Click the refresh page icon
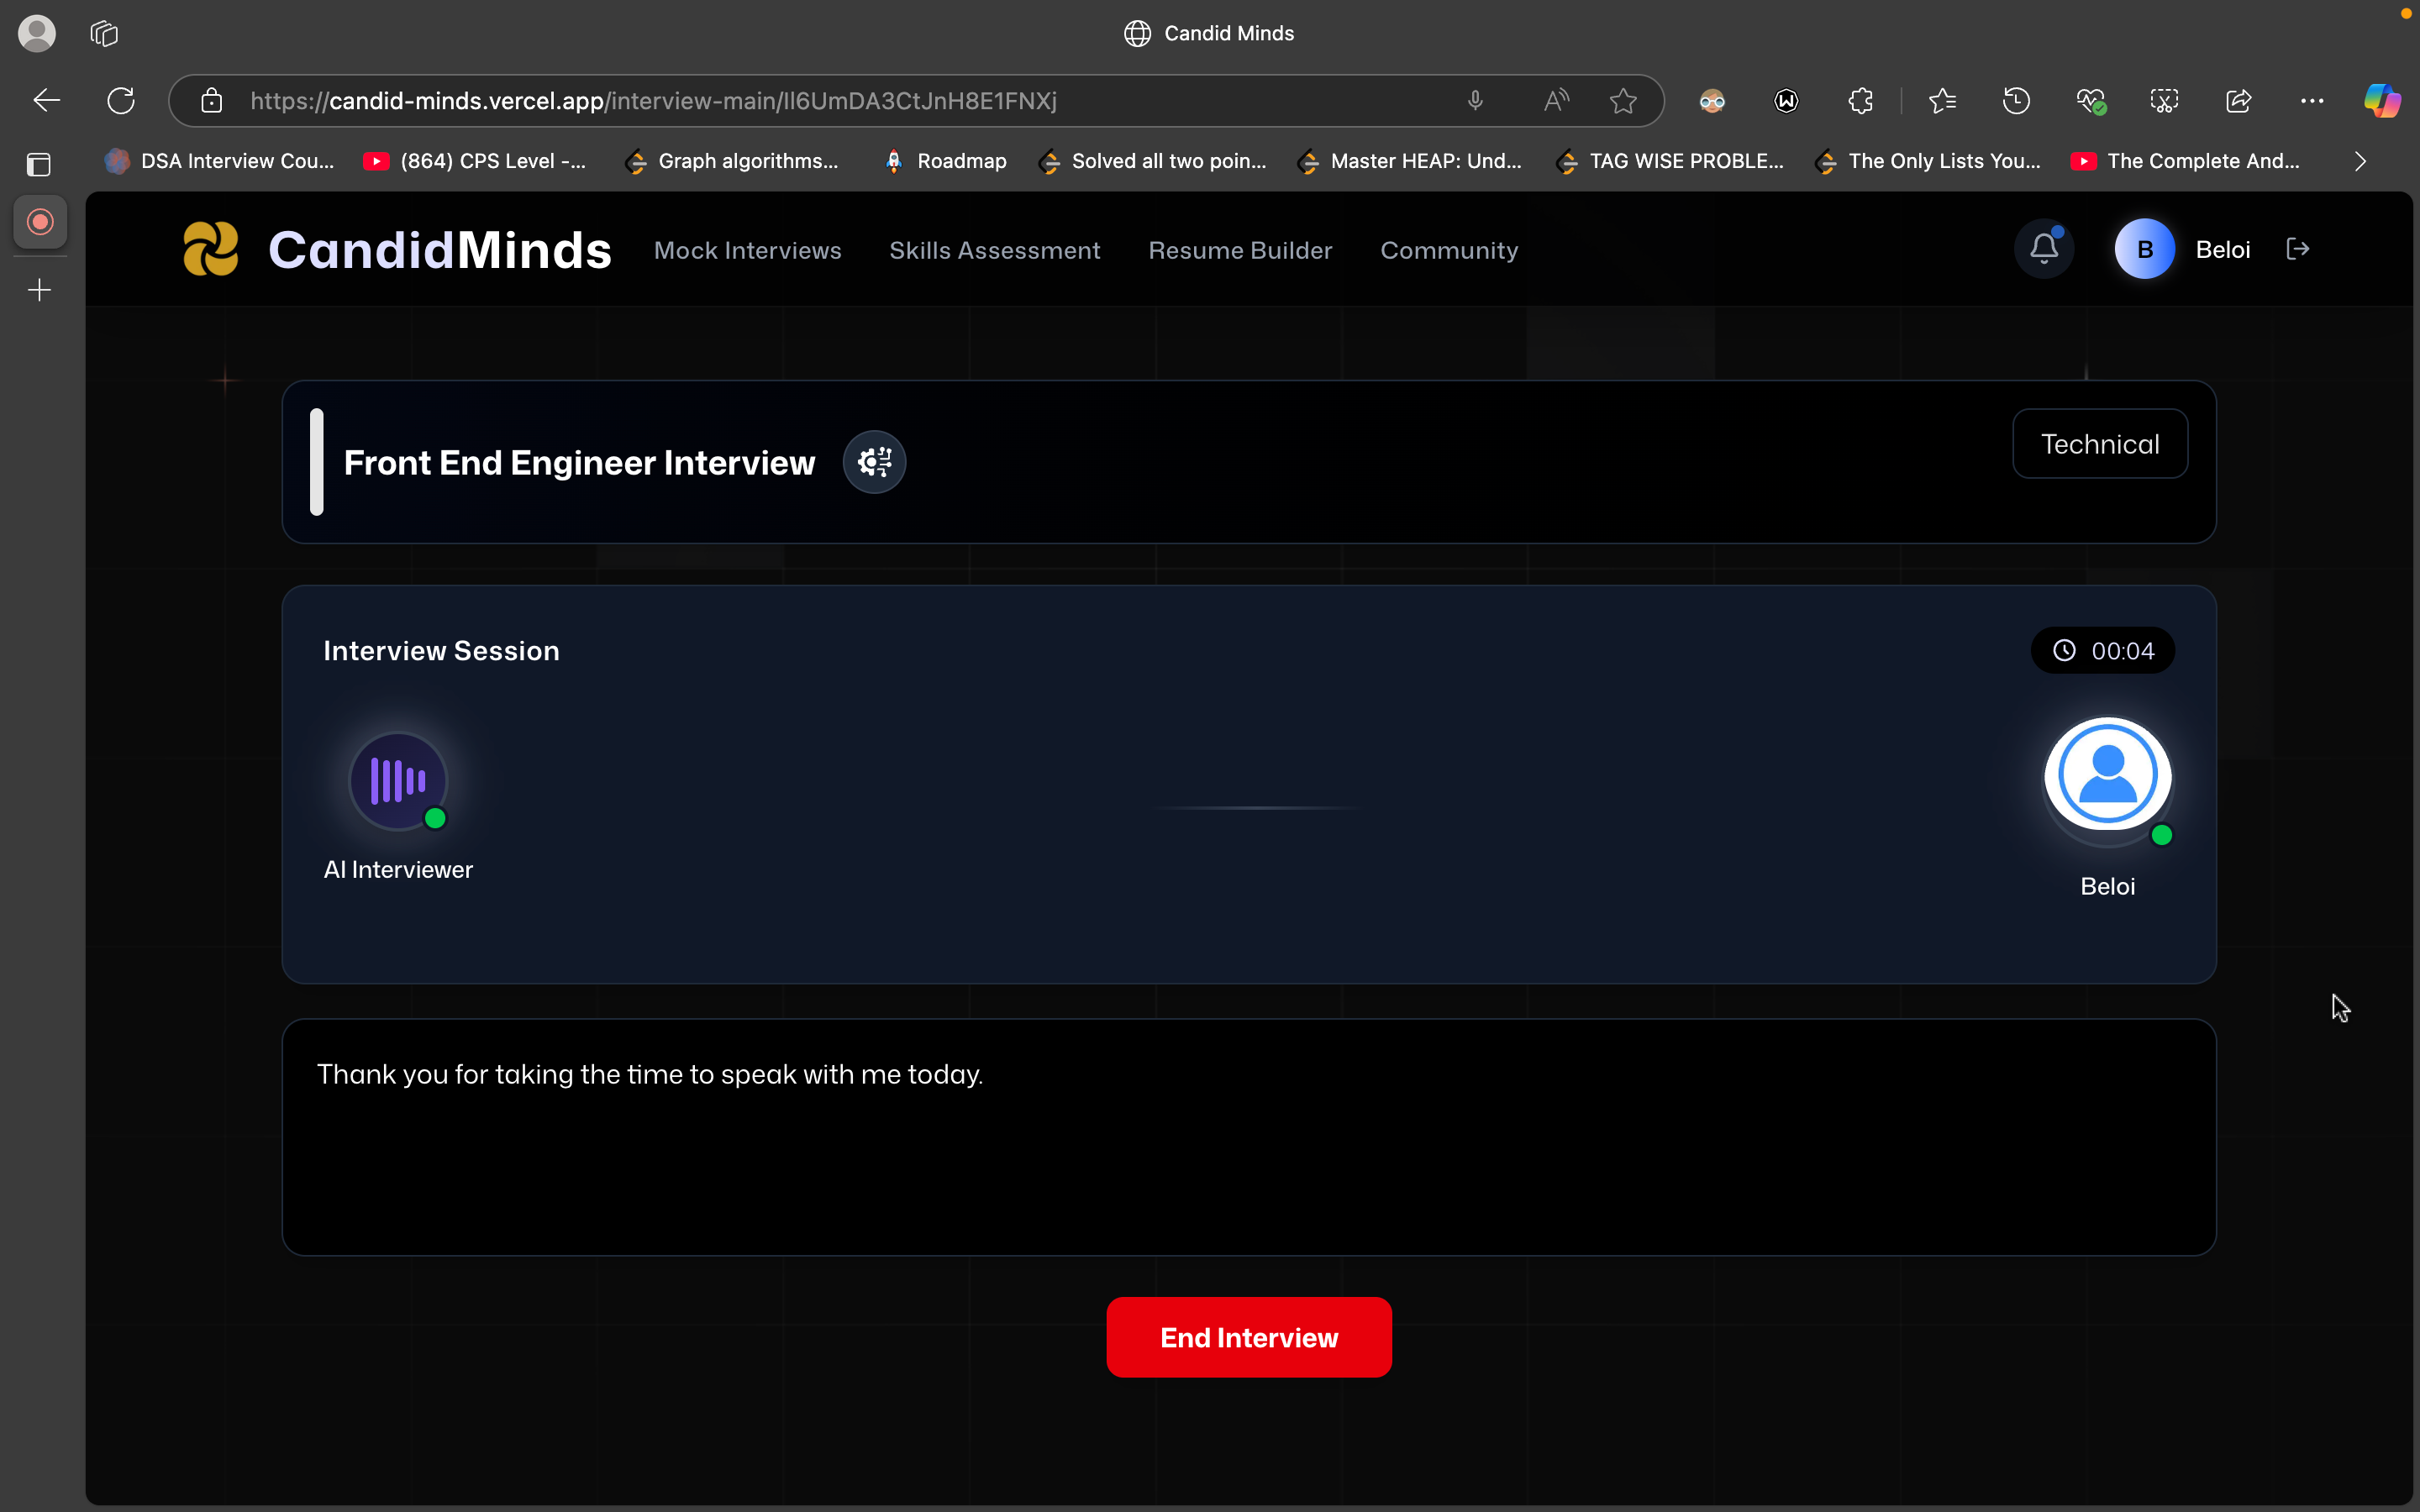 pyautogui.click(x=121, y=101)
